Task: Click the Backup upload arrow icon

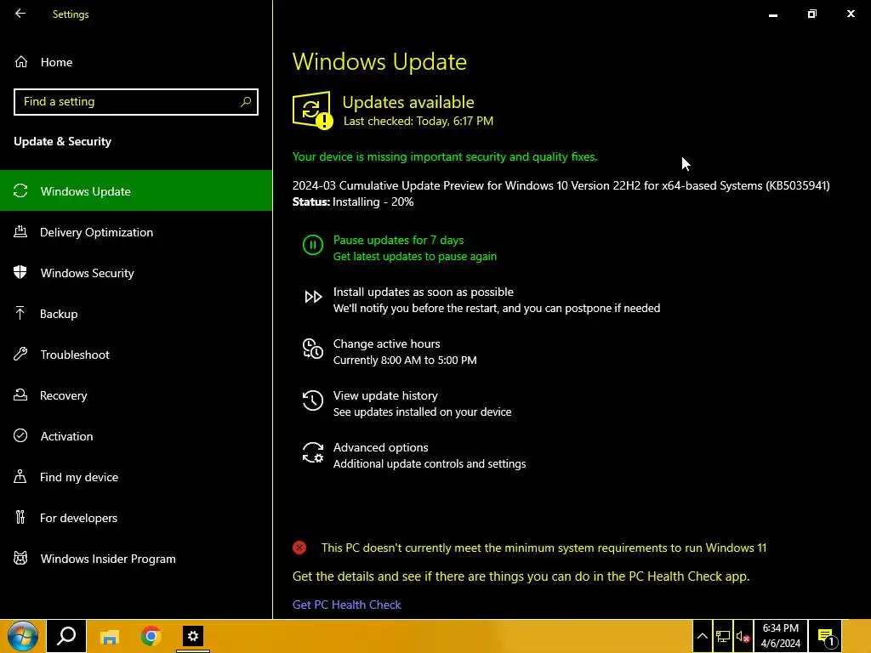Action: point(20,313)
